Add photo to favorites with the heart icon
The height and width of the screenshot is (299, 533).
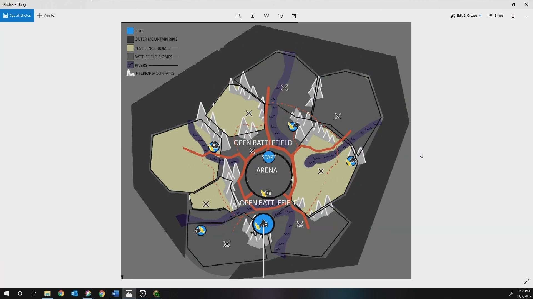(266, 16)
